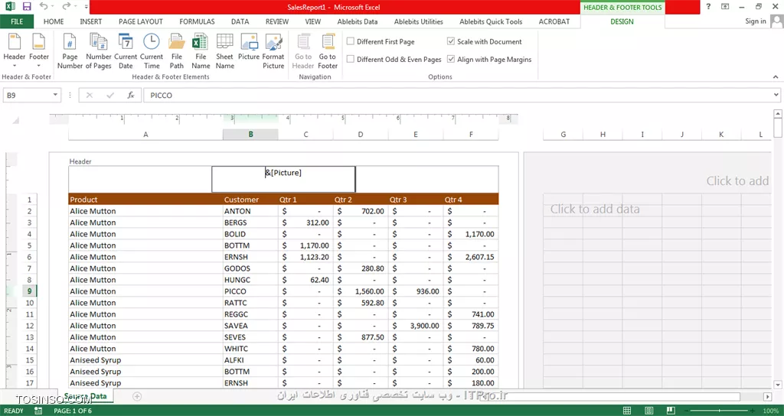Enable Different Odd & Even Pages

click(394, 60)
